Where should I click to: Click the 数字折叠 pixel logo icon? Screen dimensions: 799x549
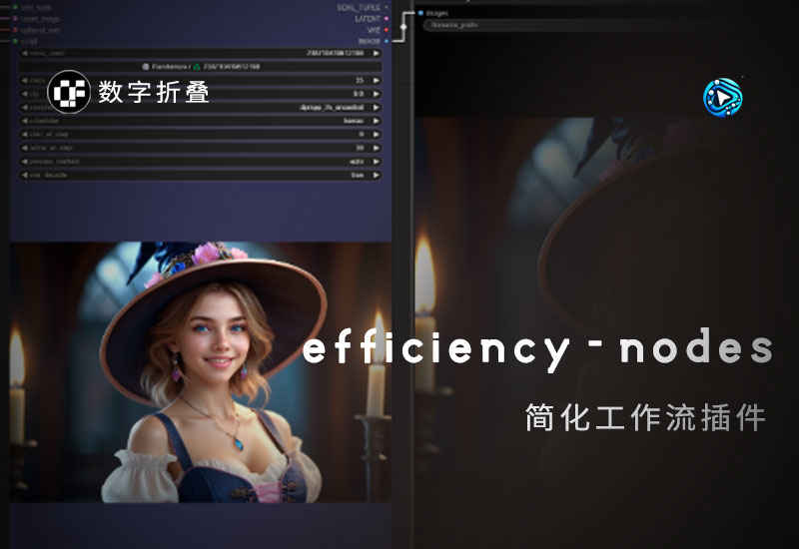pyautogui.click(x=69, y=91)
